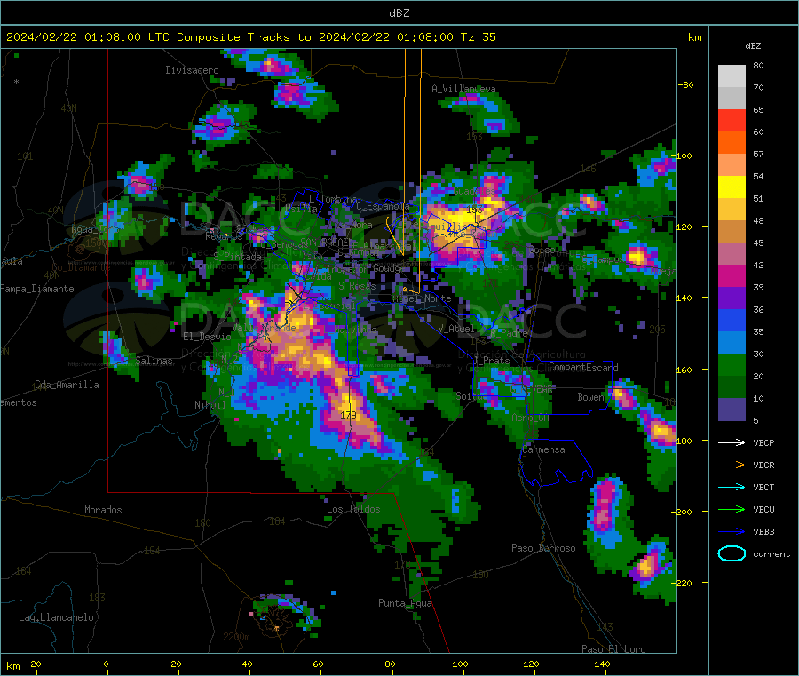The image size is (799, 676).
Task: Select the bright yellow 54 dBZ swatch
Action: pos(732,187)
